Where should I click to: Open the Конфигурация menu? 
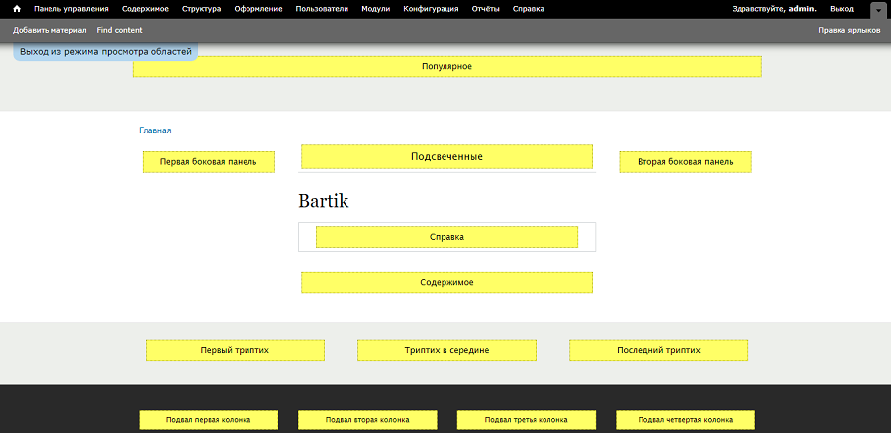[431, 9]
